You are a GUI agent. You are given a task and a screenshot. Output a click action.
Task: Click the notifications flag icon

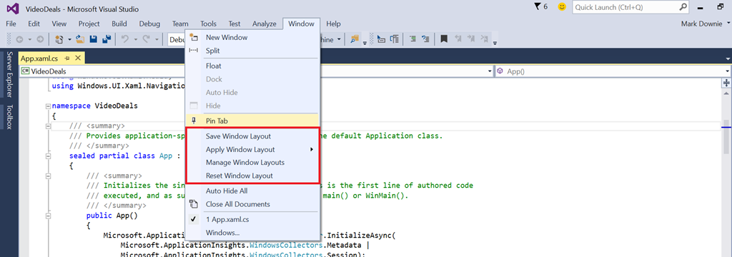[537, 6]
